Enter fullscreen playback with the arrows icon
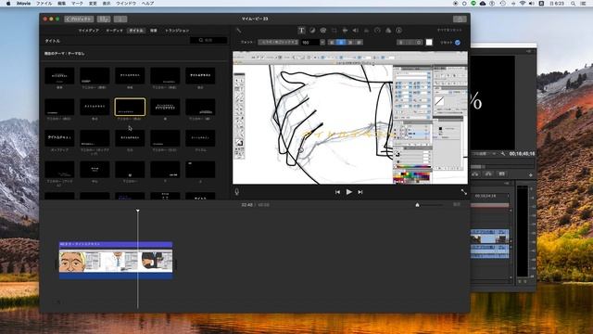Viewport: 593px width, 334px height. (463, 192)
